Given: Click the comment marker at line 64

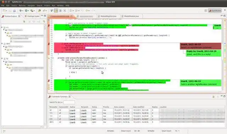Looking at the screenshot, I should [x=49, y=26].
